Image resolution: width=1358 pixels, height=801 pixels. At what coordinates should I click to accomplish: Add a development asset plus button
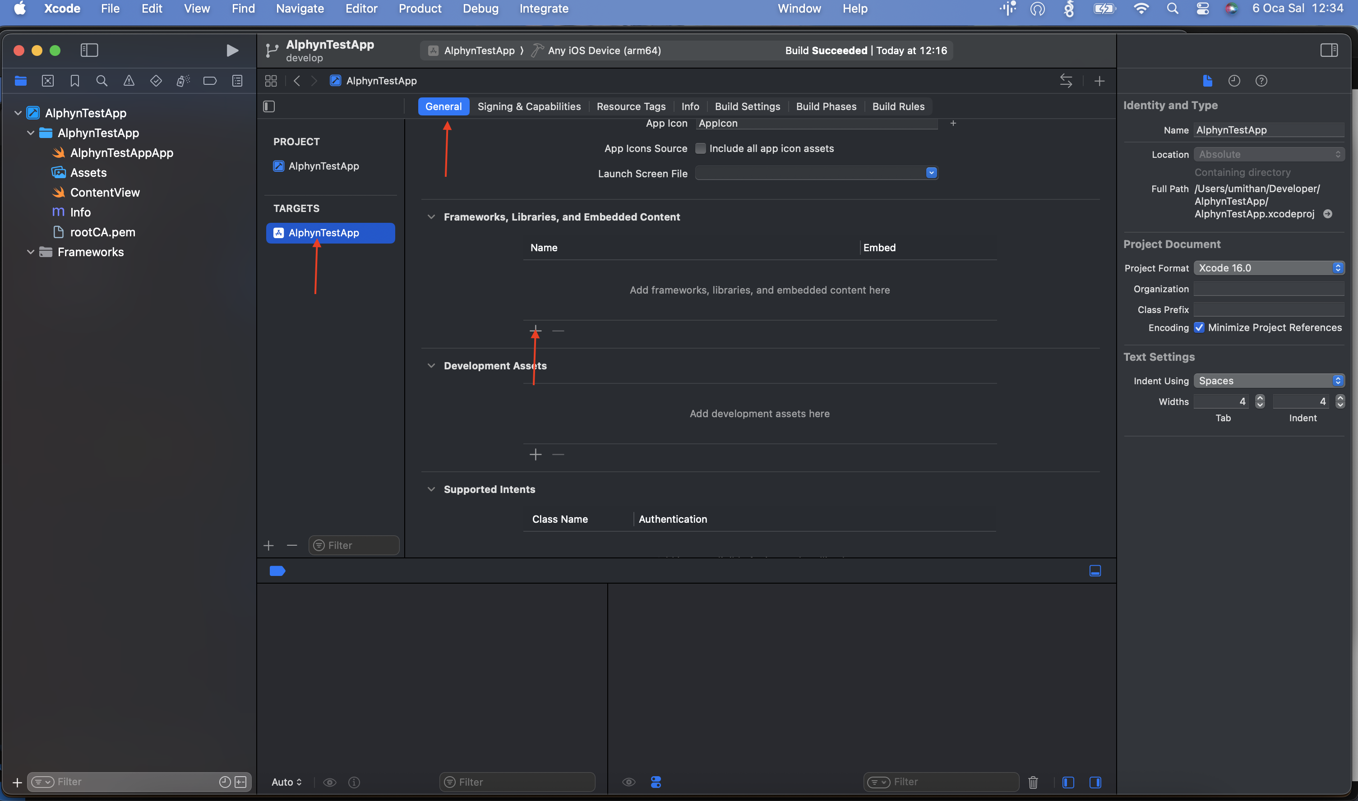click(536, 455)
